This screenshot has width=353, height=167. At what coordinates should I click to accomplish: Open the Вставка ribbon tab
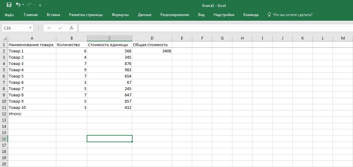click(x=53, y=15)
